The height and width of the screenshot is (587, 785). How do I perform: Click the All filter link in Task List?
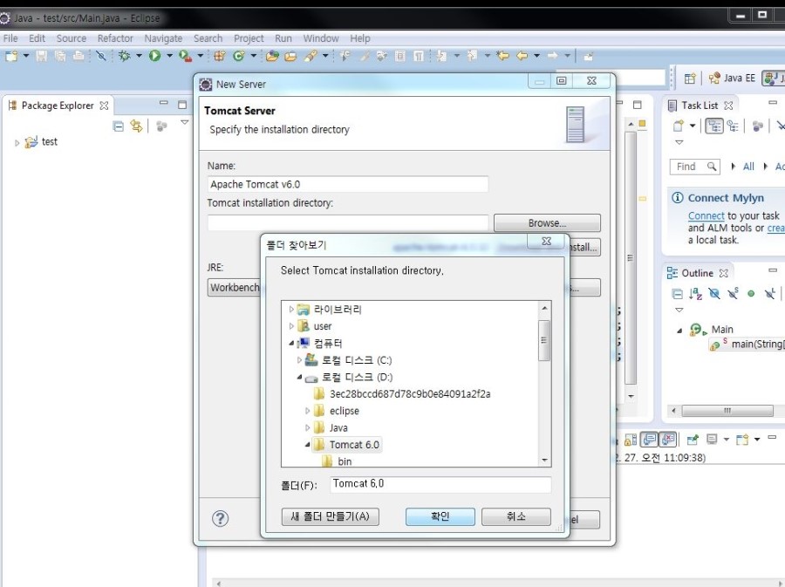(x=748, y=167)
